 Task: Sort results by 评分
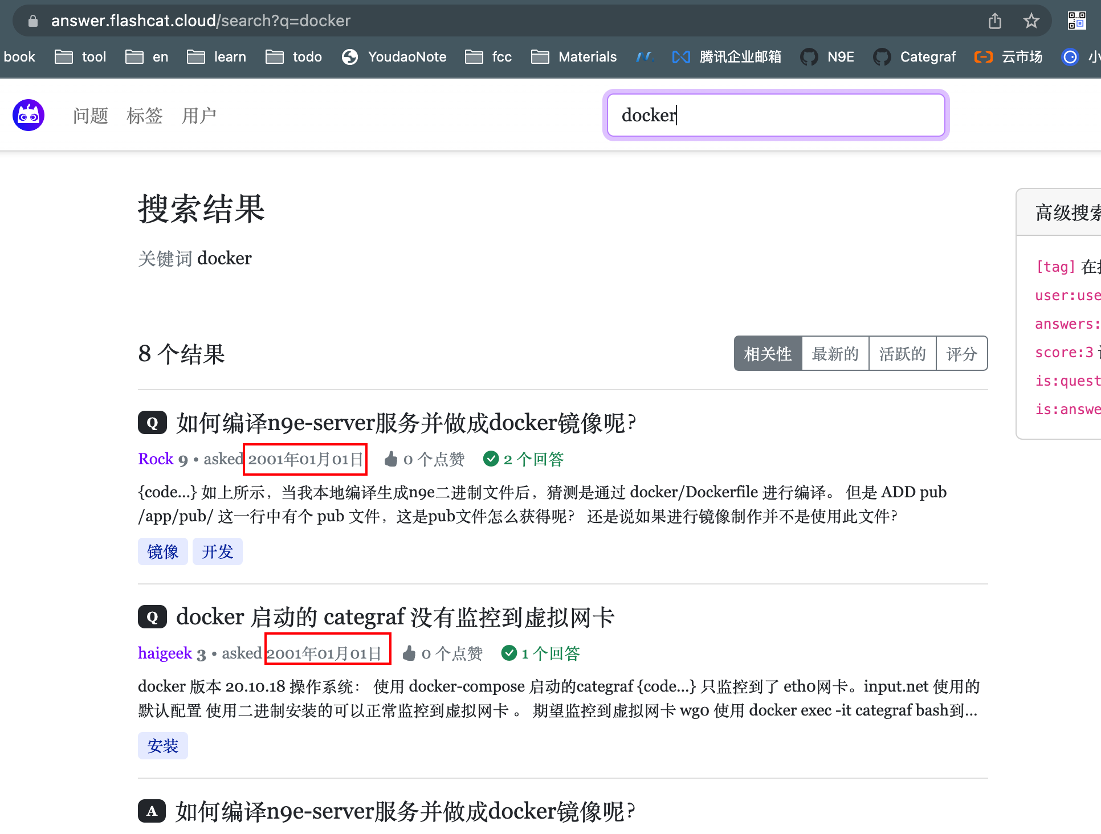tap(961, 354)
